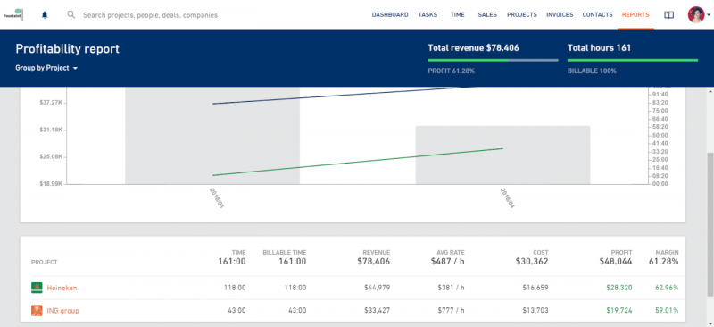This screenshot has height=327, width=714.
Task: Click the $37.27K y-axis label
Action: (x=51, y=103)
